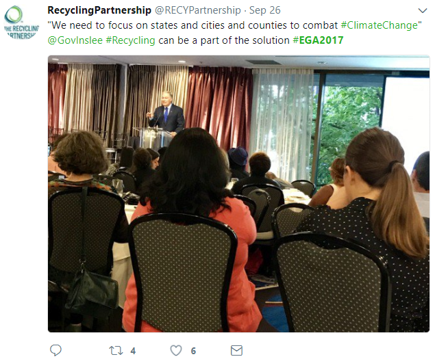The width and height of the screenshot is (435, 359).
Task: View the retweet count of 4
Action: click(133, 351)
